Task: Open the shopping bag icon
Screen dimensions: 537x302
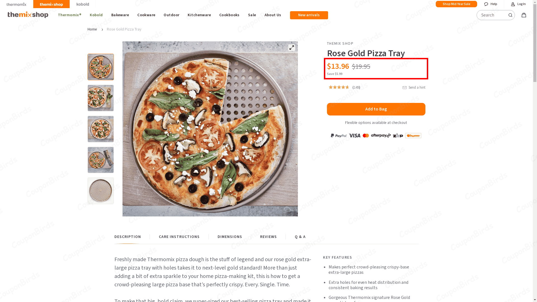Action: click(524, 15)
